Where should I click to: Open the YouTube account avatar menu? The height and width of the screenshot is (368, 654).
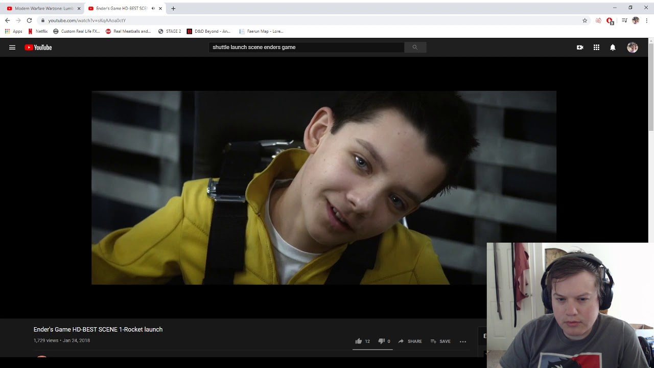633,48
